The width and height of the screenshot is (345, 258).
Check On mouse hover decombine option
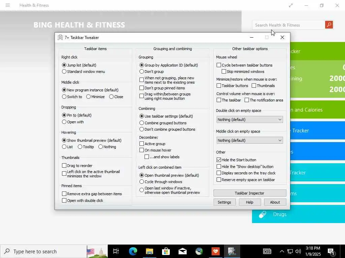coord(155,150)
